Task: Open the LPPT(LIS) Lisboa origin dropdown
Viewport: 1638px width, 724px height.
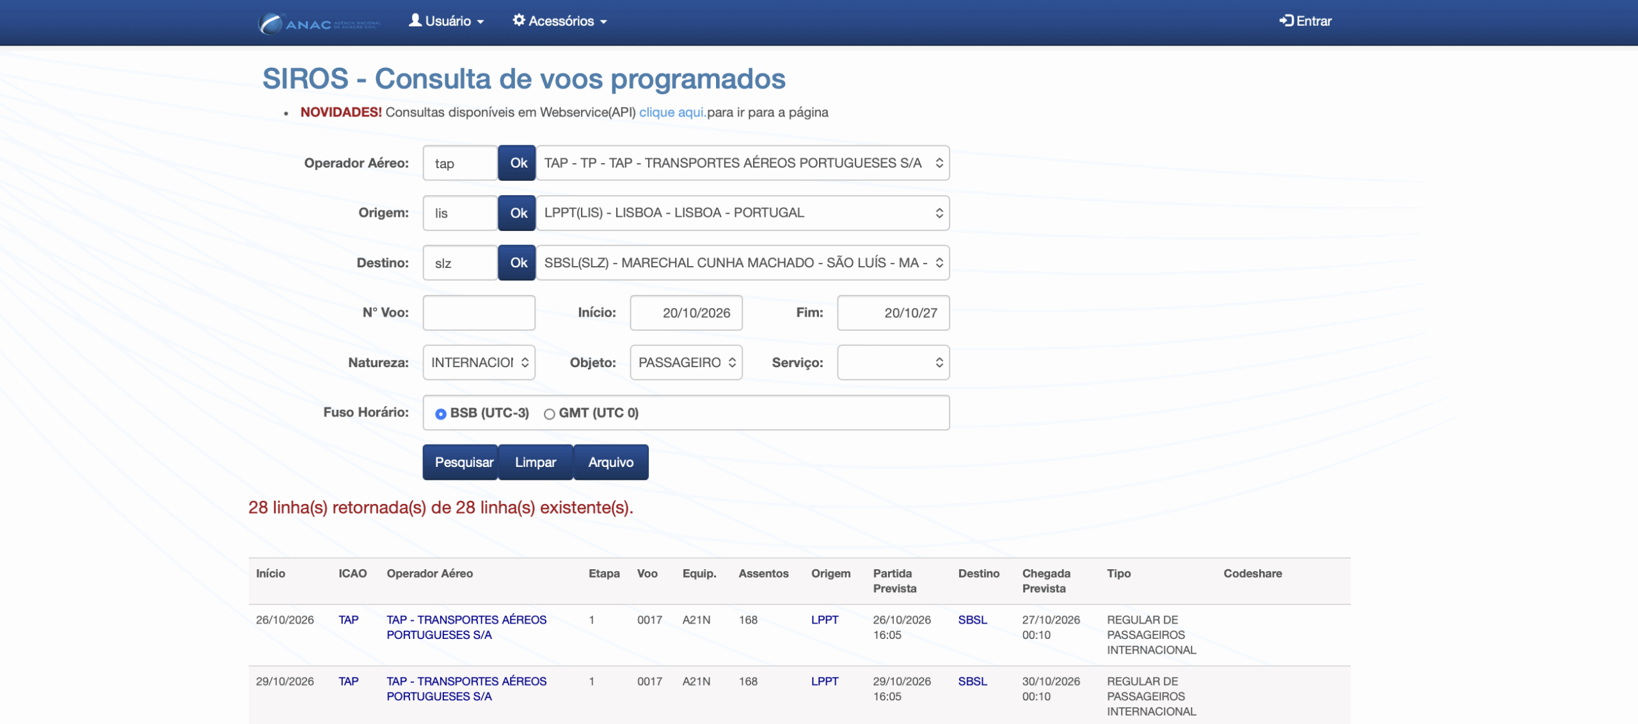Action: (x=743, y=213)
